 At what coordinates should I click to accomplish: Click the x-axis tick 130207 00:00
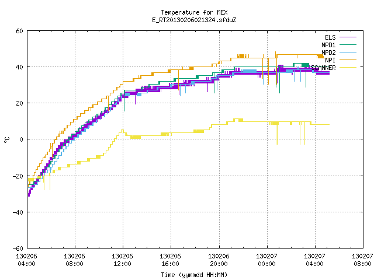tap(266, 260)
